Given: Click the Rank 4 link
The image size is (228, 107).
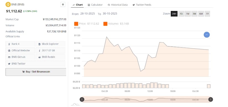Looking at the screenshot, I should [x=20, y=44].
